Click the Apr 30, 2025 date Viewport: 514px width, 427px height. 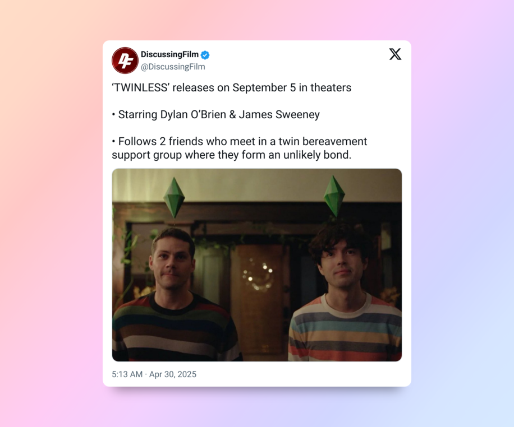[x=173, y=374]
